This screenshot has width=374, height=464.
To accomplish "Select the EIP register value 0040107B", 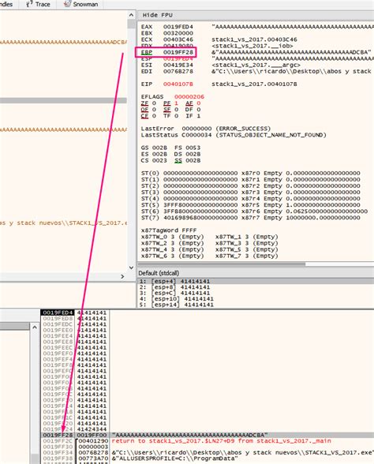I will coord(178,84).
